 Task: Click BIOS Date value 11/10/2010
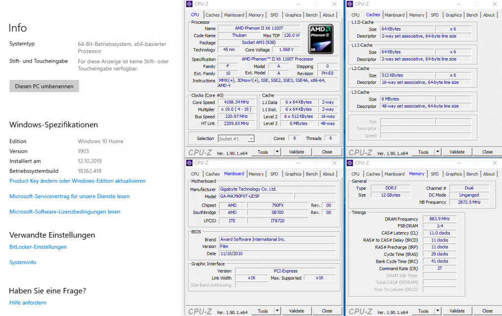tap(277, 253)
